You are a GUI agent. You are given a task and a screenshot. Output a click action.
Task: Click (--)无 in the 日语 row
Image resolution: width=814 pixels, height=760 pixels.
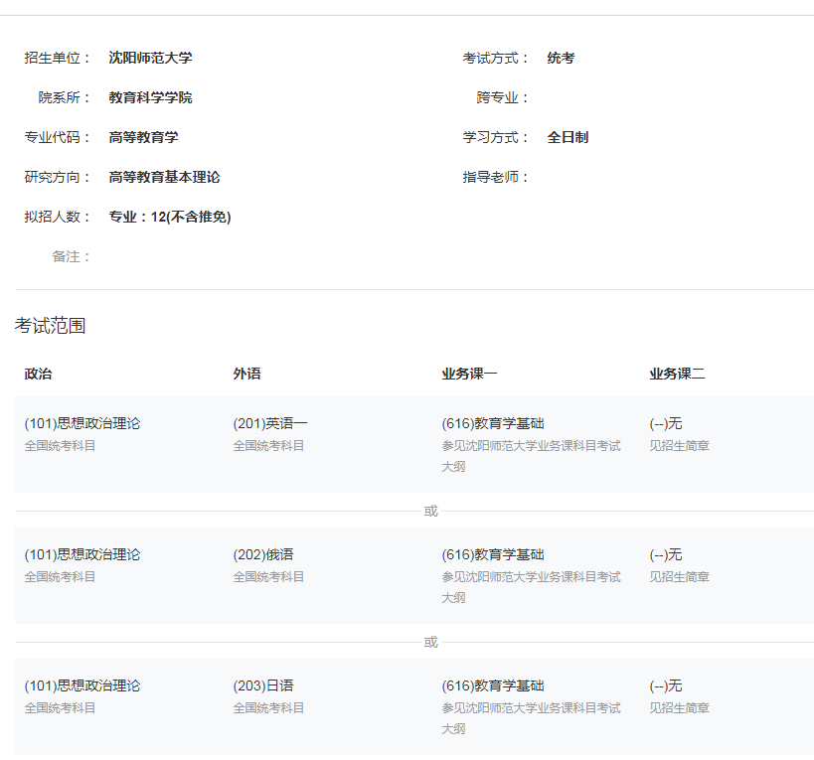(666, 685)
